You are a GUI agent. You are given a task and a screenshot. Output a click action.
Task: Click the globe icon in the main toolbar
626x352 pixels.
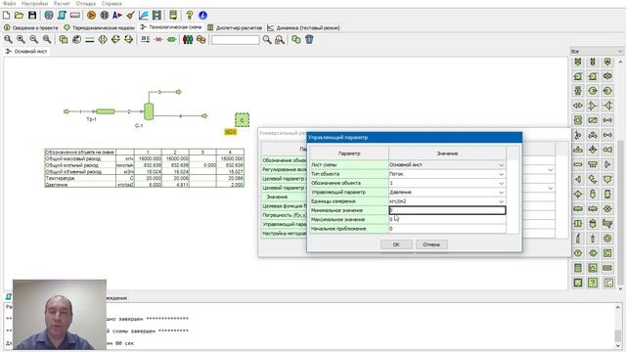[x=49, y=16]
